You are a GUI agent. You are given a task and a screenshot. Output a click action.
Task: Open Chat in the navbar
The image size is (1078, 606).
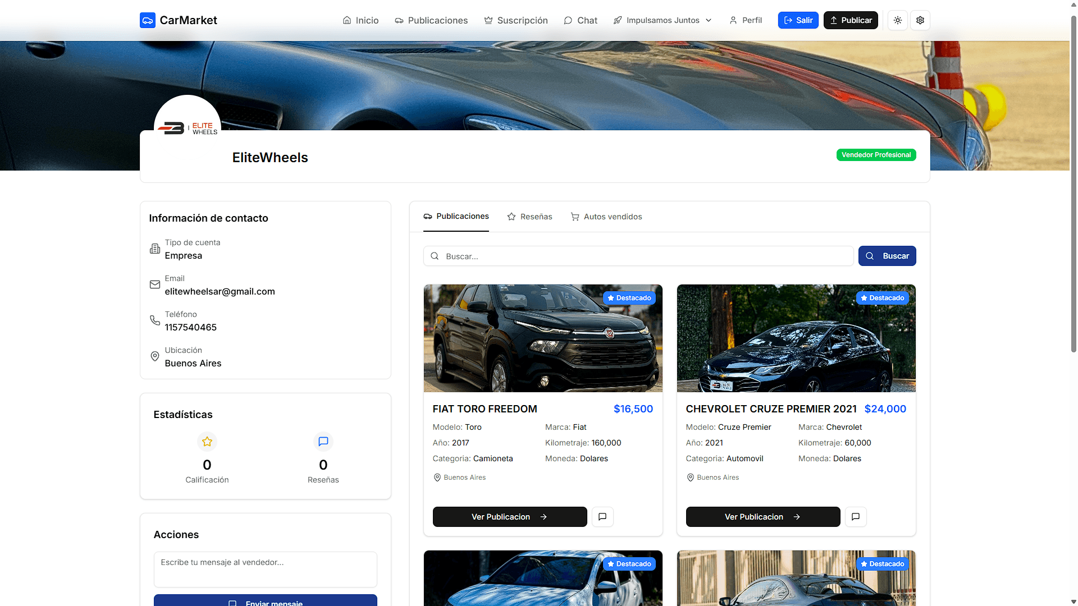point(581,20)
